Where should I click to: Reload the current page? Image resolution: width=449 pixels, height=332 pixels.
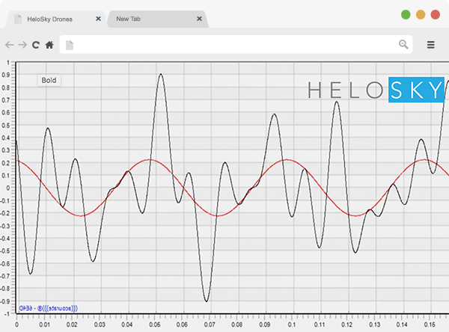tap(35, 45)
